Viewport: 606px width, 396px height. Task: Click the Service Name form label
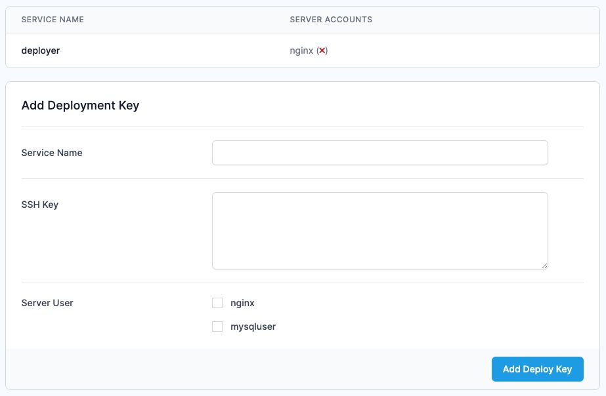(x=52, y=153)
